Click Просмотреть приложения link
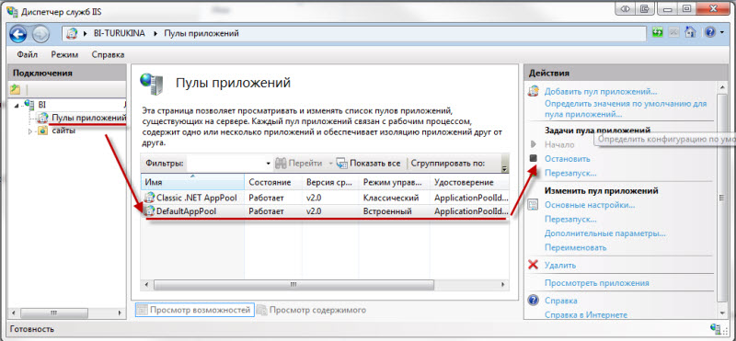 tap(596, 283)
